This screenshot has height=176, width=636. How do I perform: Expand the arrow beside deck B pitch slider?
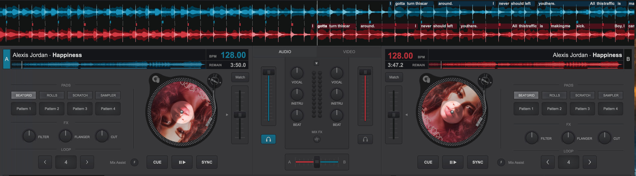[x=406, y=115]
